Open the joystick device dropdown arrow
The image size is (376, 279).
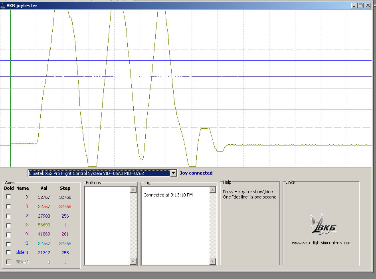coord(173,173)
